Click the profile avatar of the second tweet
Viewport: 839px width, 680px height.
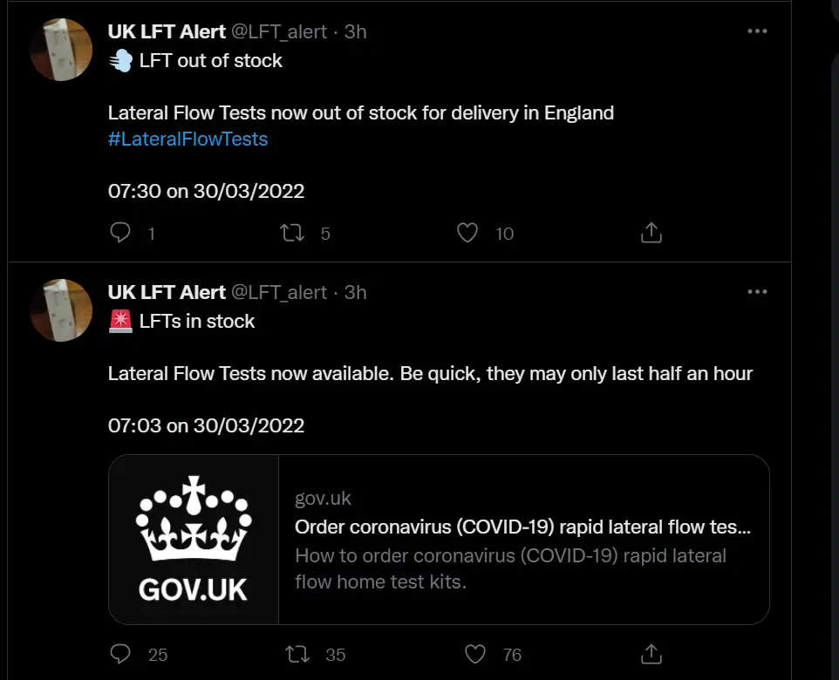60,310
